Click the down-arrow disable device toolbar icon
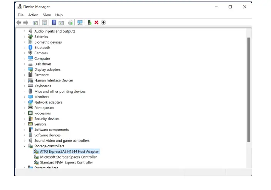 (103, 23)
